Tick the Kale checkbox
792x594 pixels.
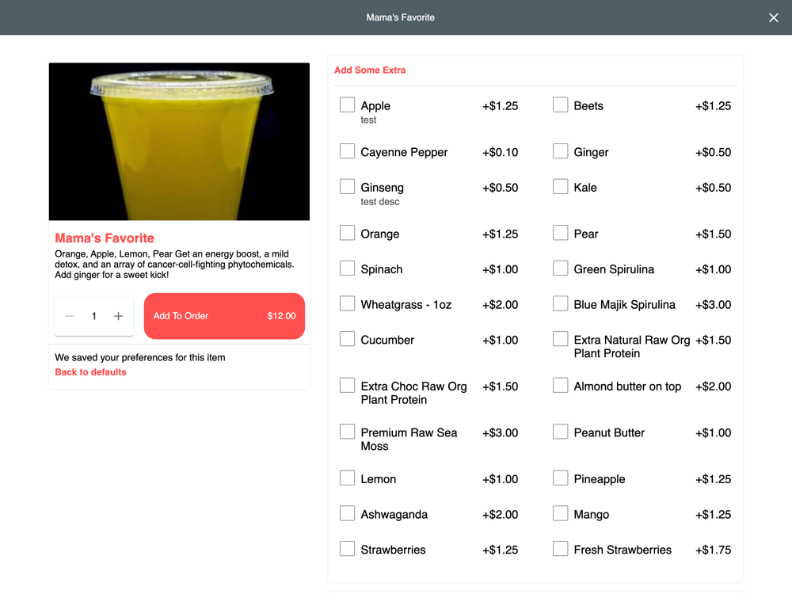pyautogui.click(x=560, y=186)
